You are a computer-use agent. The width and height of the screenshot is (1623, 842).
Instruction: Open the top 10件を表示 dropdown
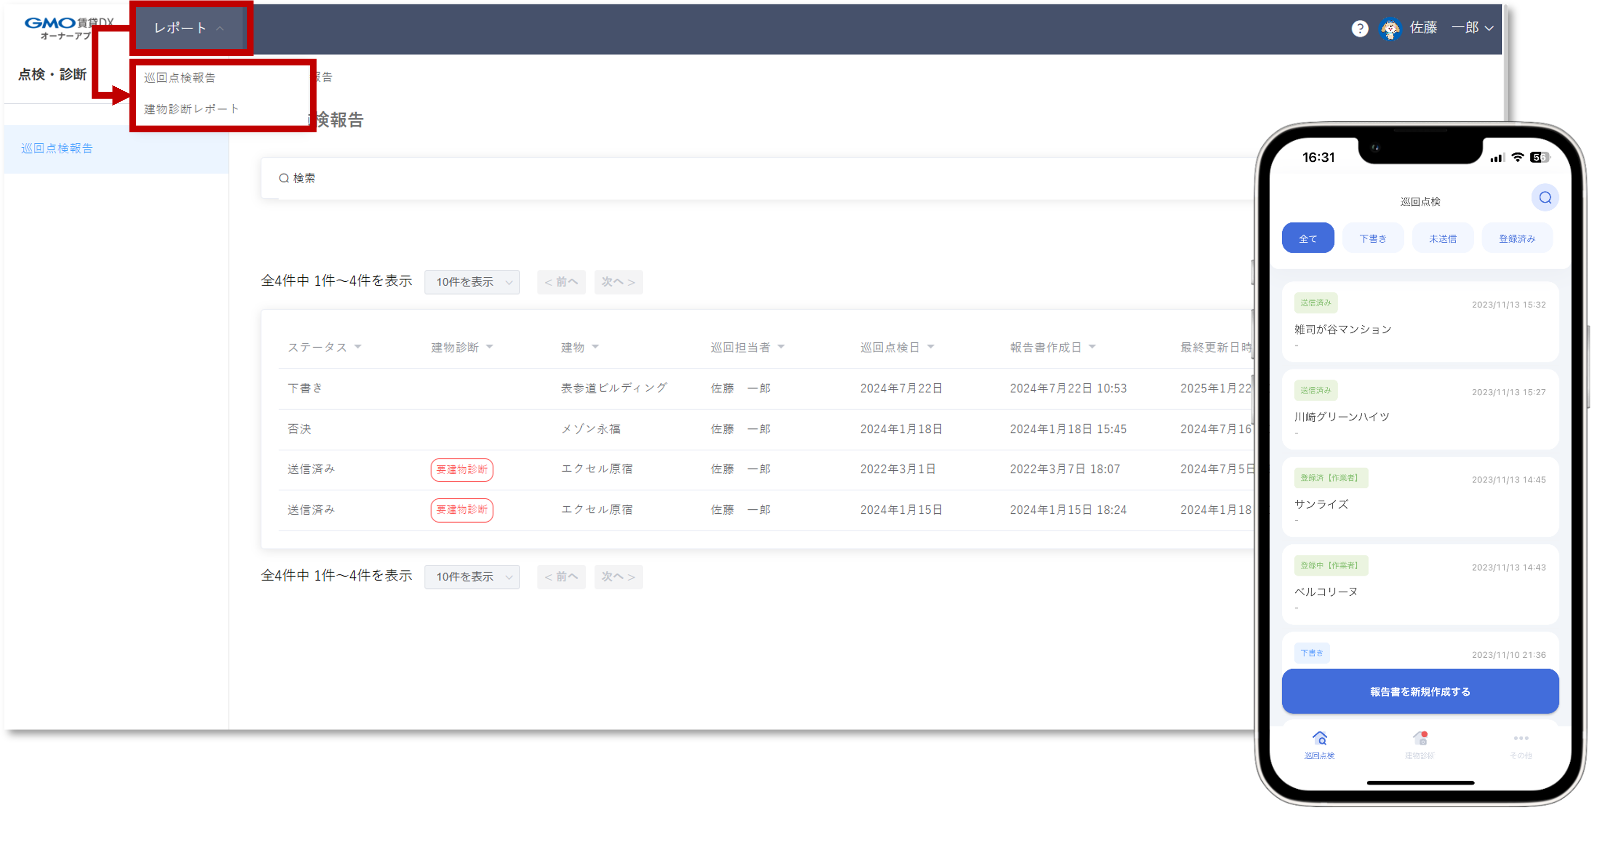tap(472, 282)
